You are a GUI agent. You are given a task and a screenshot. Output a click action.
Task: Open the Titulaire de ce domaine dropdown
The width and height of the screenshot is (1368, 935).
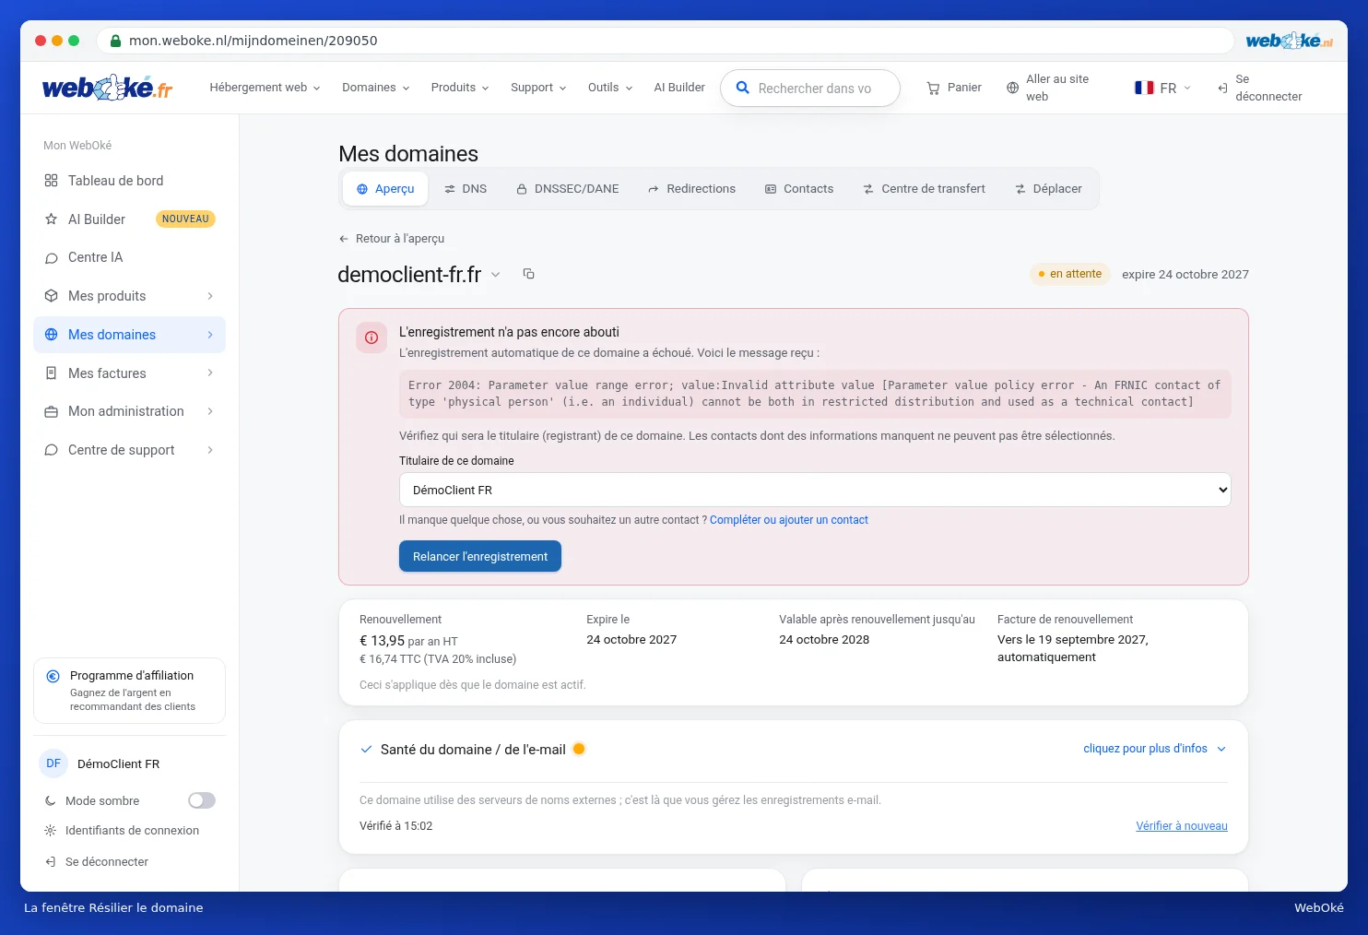(815, 490)
